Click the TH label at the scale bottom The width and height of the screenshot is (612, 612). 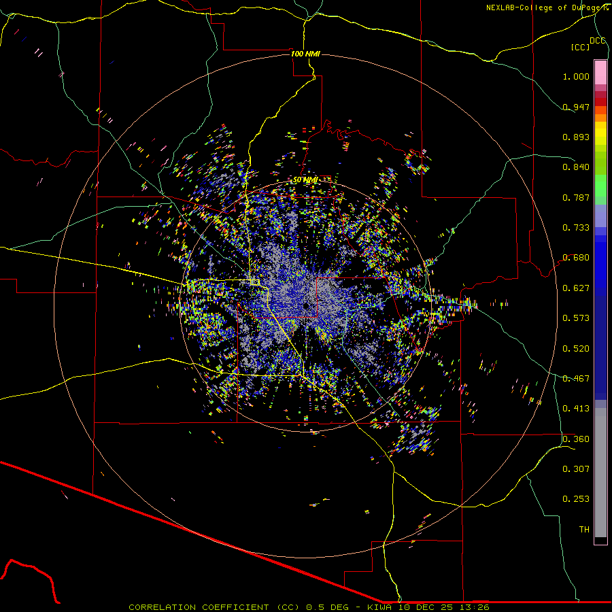tap(584, 530)
